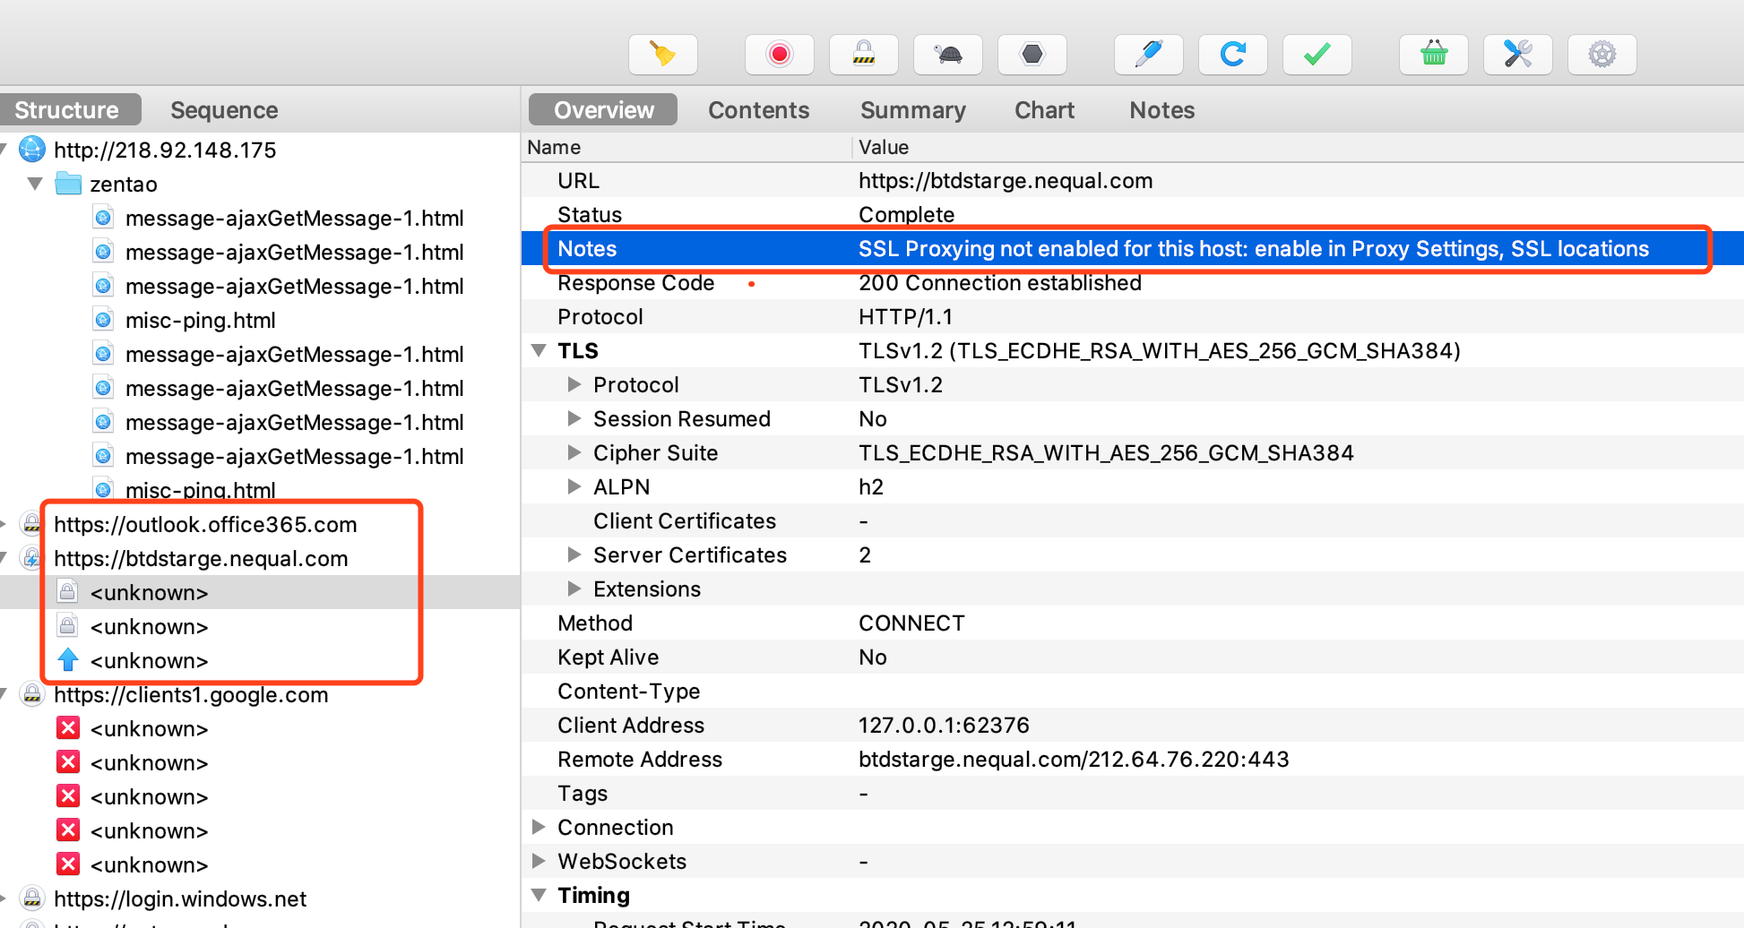Switch to the Sequence view
Image resolution: width=1744 pixels, height=928 pixels.
tap(223, 109)
